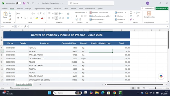Open the font size 10 dropdown
Viewport: 170px width, 96px height.
(x=38, y=14)
